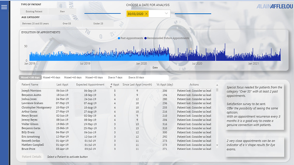Select patient Benjamin Austin
This screenshot has height=165, width=294.
[31, 95]
